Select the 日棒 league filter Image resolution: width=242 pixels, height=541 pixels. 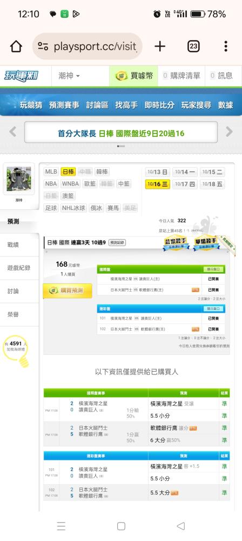[x=68, y=171]
